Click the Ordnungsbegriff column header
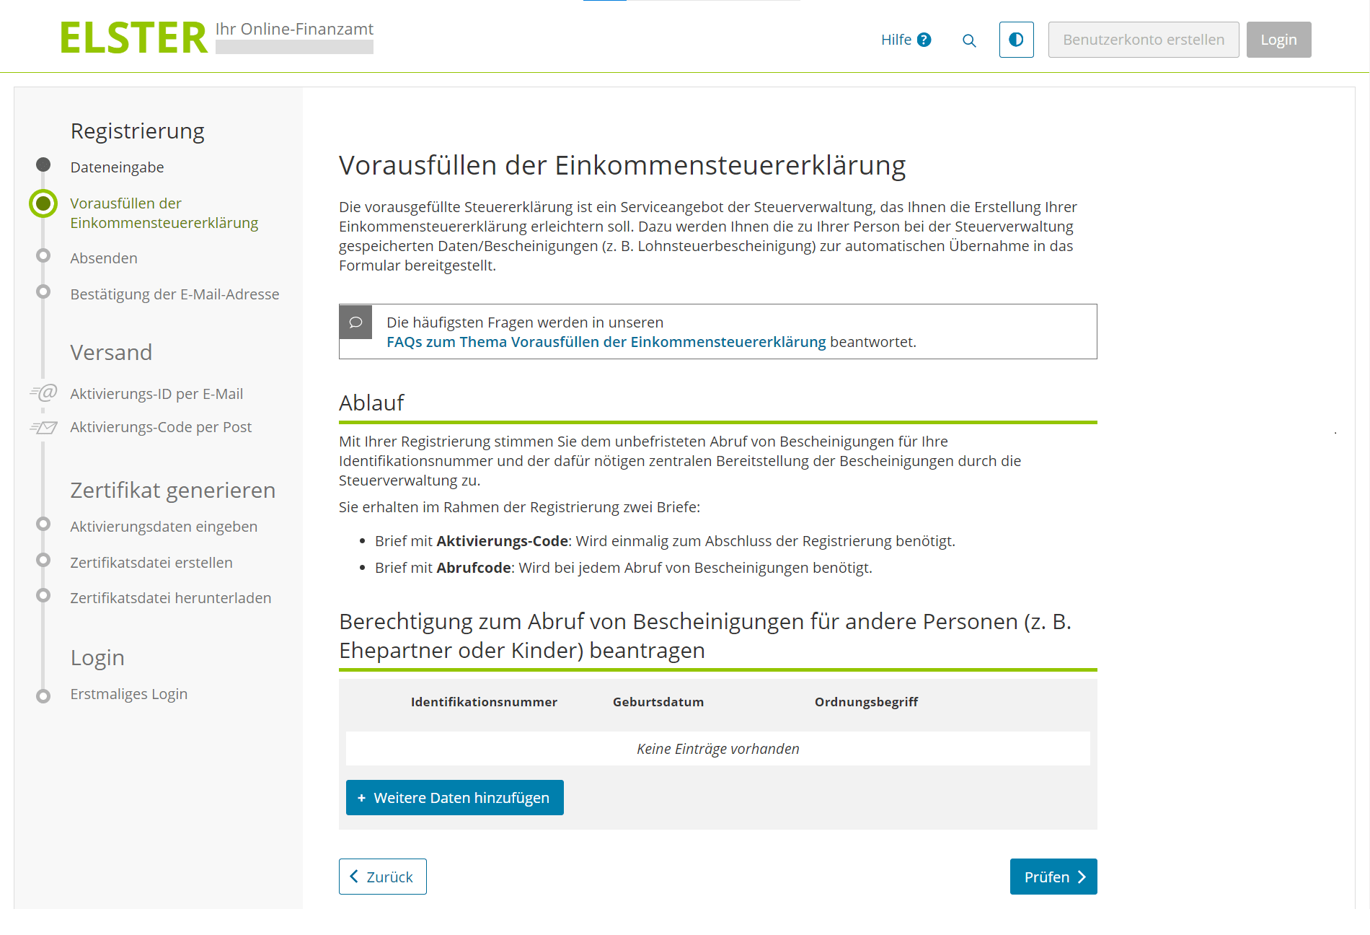This screenshot has width=1370, height=935. 866,702
